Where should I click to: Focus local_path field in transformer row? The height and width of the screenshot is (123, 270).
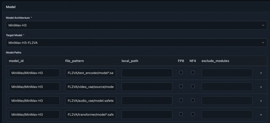(147, 114)
